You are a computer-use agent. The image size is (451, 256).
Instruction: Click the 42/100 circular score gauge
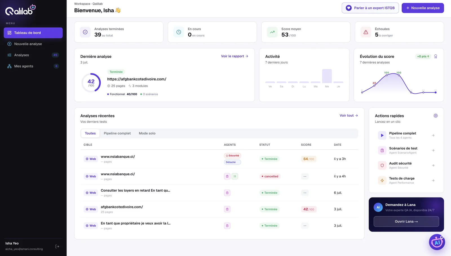[91, 83]
